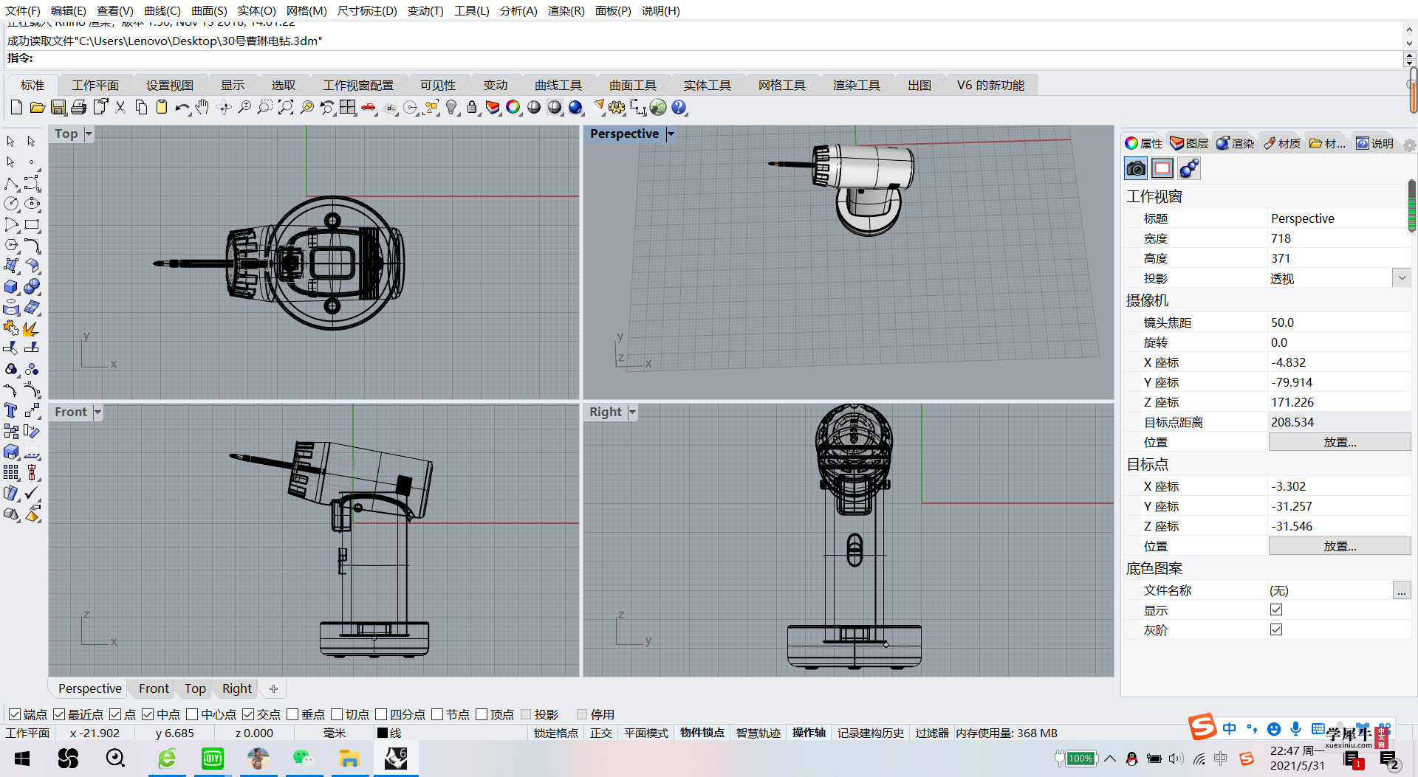Image resolution: width=1418 pixels, height=777 pixels.
Task: Click the blue Render sphere icon
Action: [x=575, y=108]
